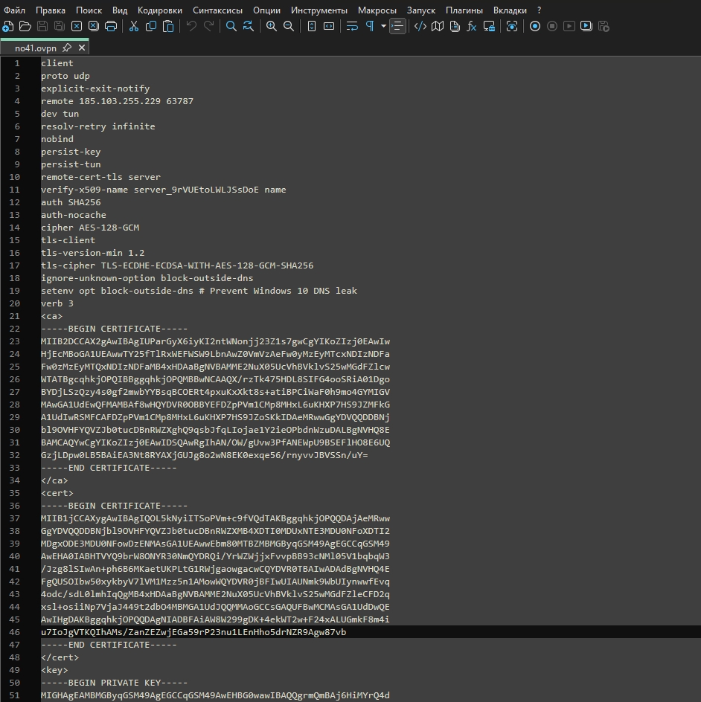Click line 4 containing remote IP address
The height and width of the screenshot is (702, 701).
[x=117, y=101]
